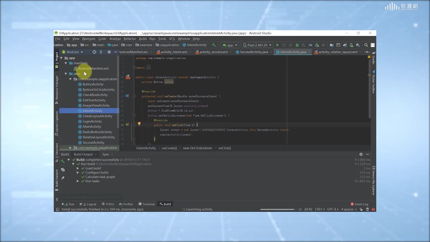Click the Collapse All icon in Project panel

[101, 52]
